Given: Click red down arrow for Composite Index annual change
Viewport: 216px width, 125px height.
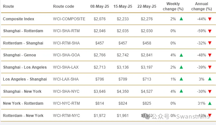Looking at the screenshot, I should [210, 19].
